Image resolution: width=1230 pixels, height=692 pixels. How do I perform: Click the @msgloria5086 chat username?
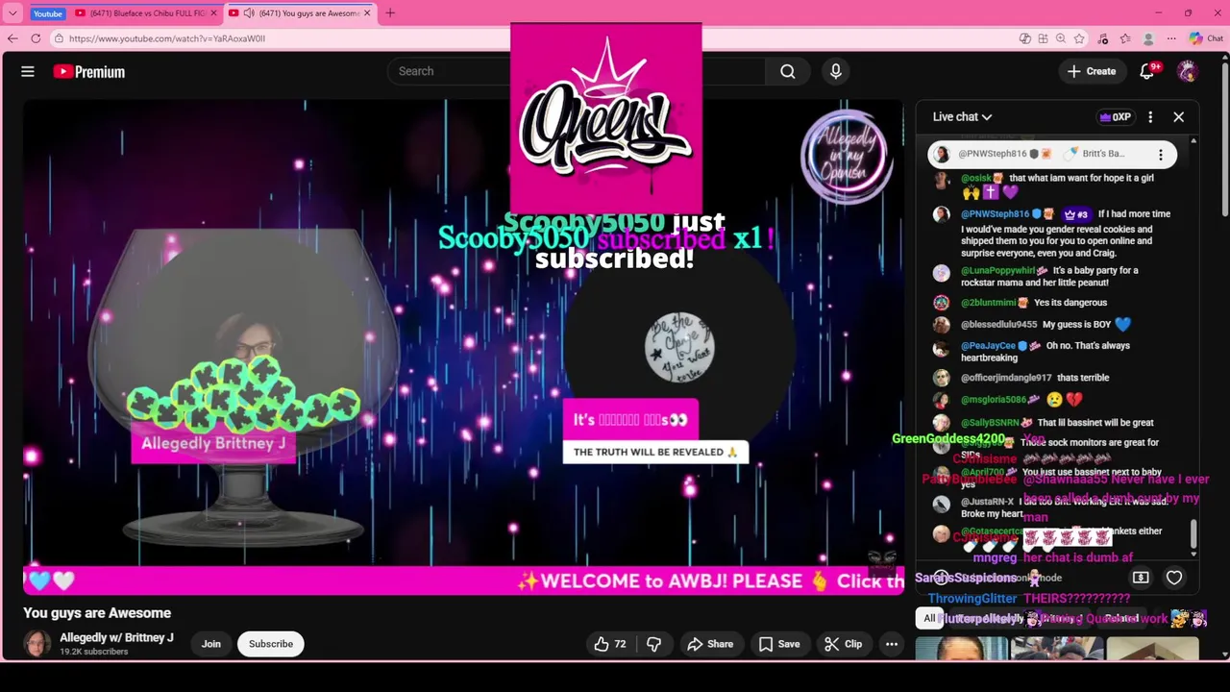pyautogui.click(x=994, y=400)
